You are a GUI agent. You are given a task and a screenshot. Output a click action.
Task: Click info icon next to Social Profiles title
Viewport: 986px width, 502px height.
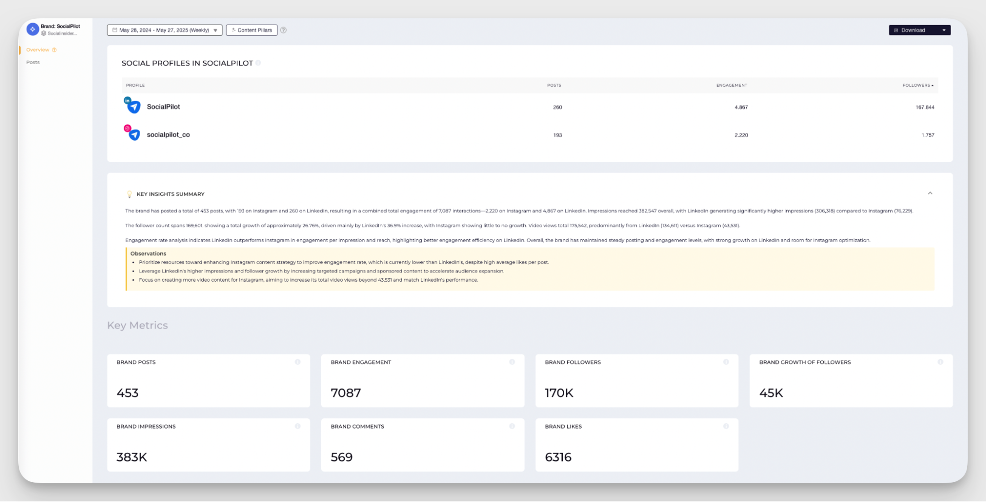click(258, 63)
